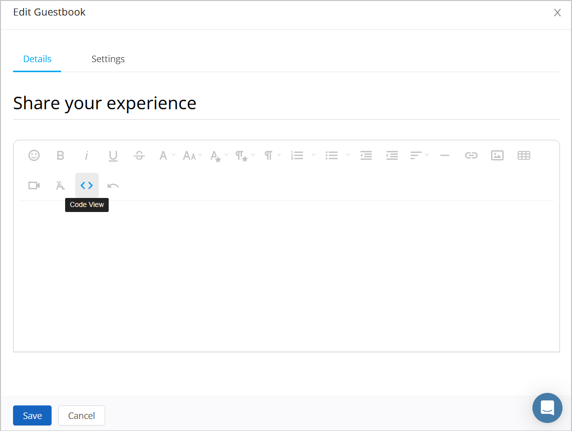
Task: Open the font size dropdown
Action: click(x=192, y=155)
